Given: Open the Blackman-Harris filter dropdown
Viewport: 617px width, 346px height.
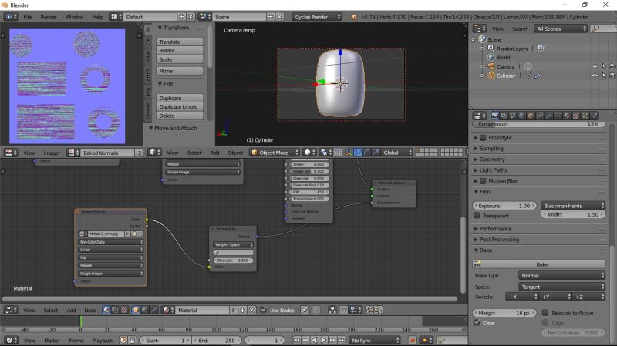Looking at the screenshot, I should [x=573, y=206].
